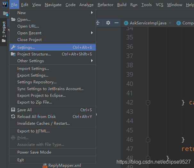Choose Open... from File menu
This screenshot has width=194, height=168.
click(53, 20)
